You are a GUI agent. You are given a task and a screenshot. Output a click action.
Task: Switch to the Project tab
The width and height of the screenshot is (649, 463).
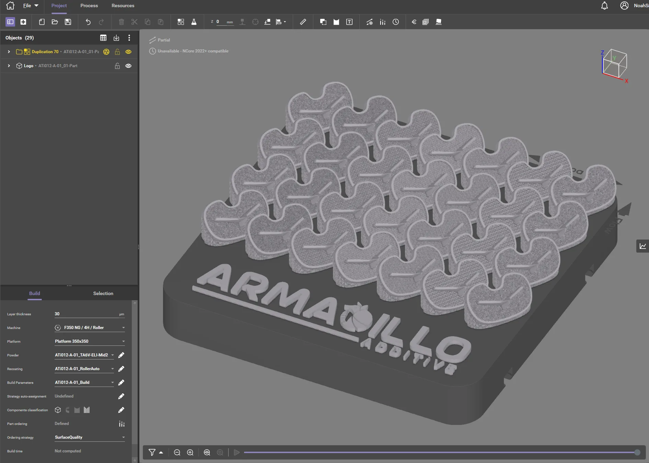point(59,6)
